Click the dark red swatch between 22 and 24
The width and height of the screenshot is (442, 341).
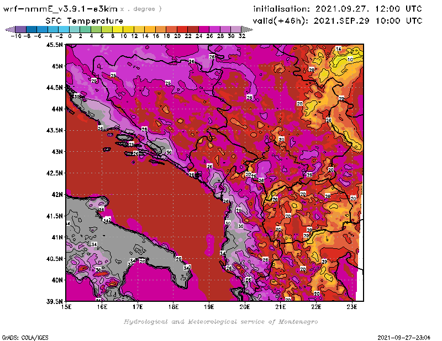click(193, 29)
